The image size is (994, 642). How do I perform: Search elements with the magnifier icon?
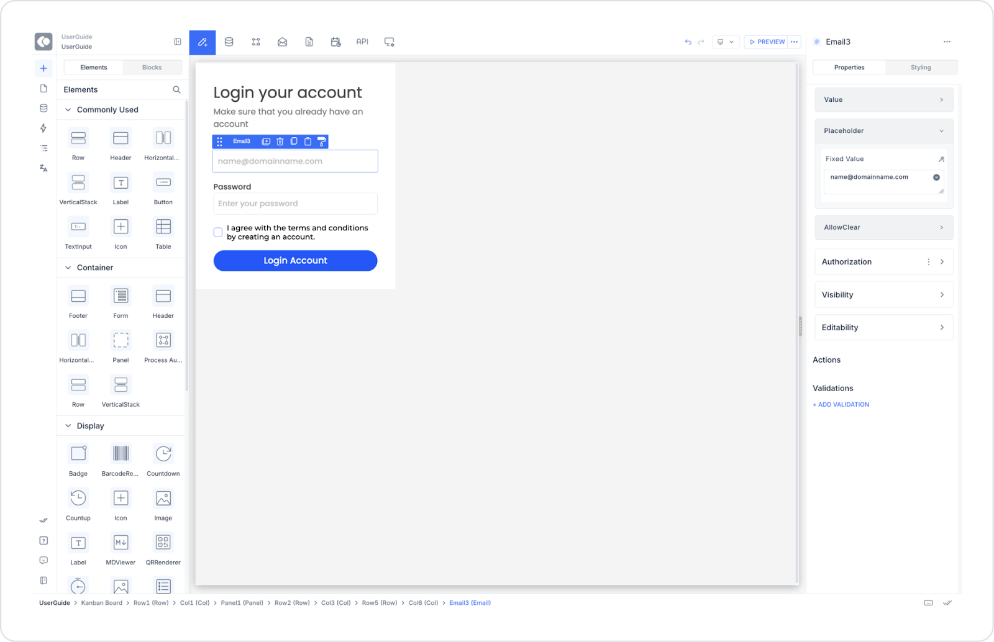click(x=176, y=90)
